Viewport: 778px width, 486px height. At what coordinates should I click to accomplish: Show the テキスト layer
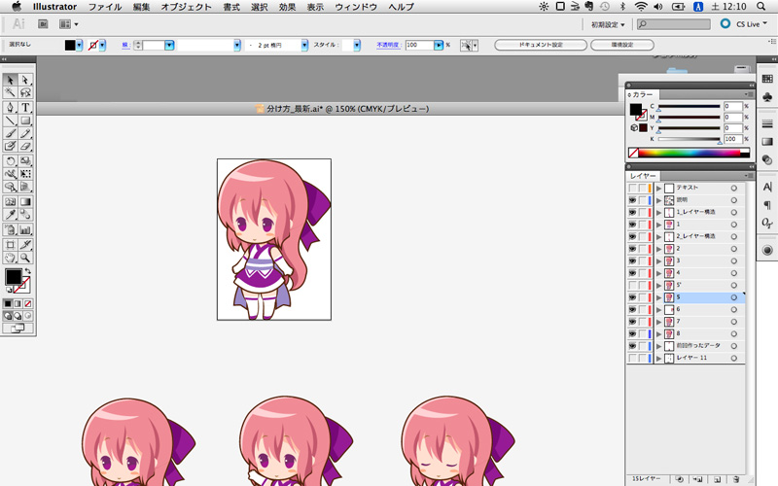click(632, 188)
